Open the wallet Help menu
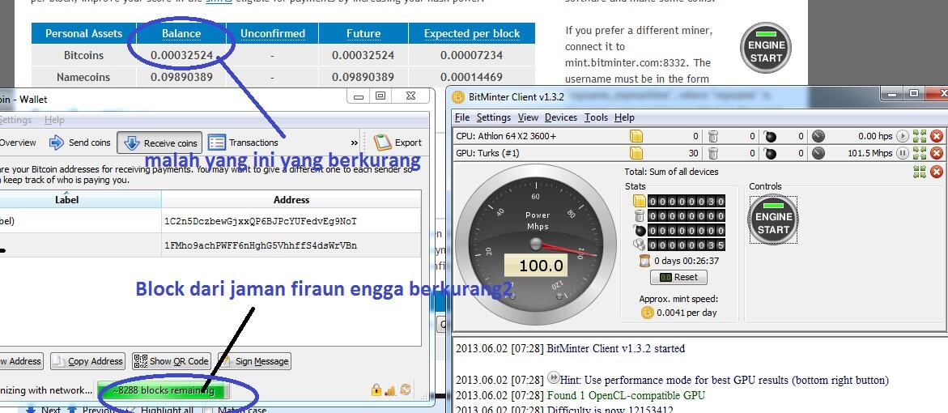Screen dimensions: 948x413 (x=54, y=120)
